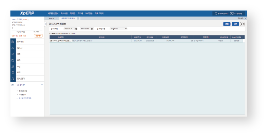Open the end date calendar picker
268x137 pixels.
click(92, 29)
